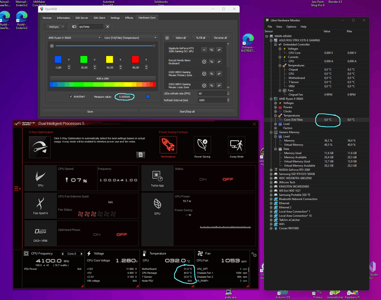Switch to the SDK Server tab
The width and height of the screenshot is (381, 300).
(81, 18)
